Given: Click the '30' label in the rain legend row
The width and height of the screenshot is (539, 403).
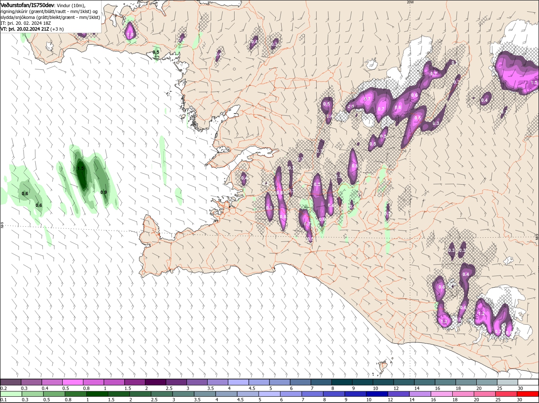Looking at the screenshot, I should pyautogui.click(x=519, y=400).
